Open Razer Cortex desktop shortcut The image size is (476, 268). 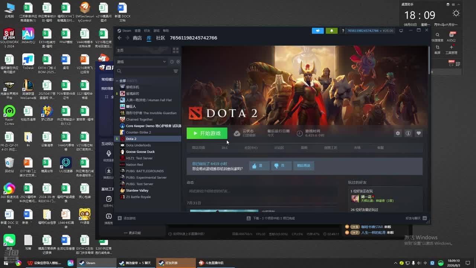9,115
